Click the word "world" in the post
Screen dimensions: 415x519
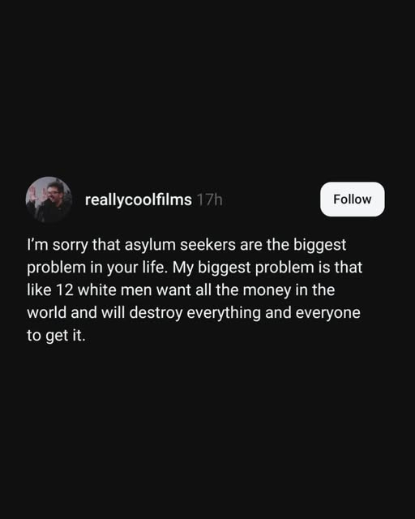(47, 312)
